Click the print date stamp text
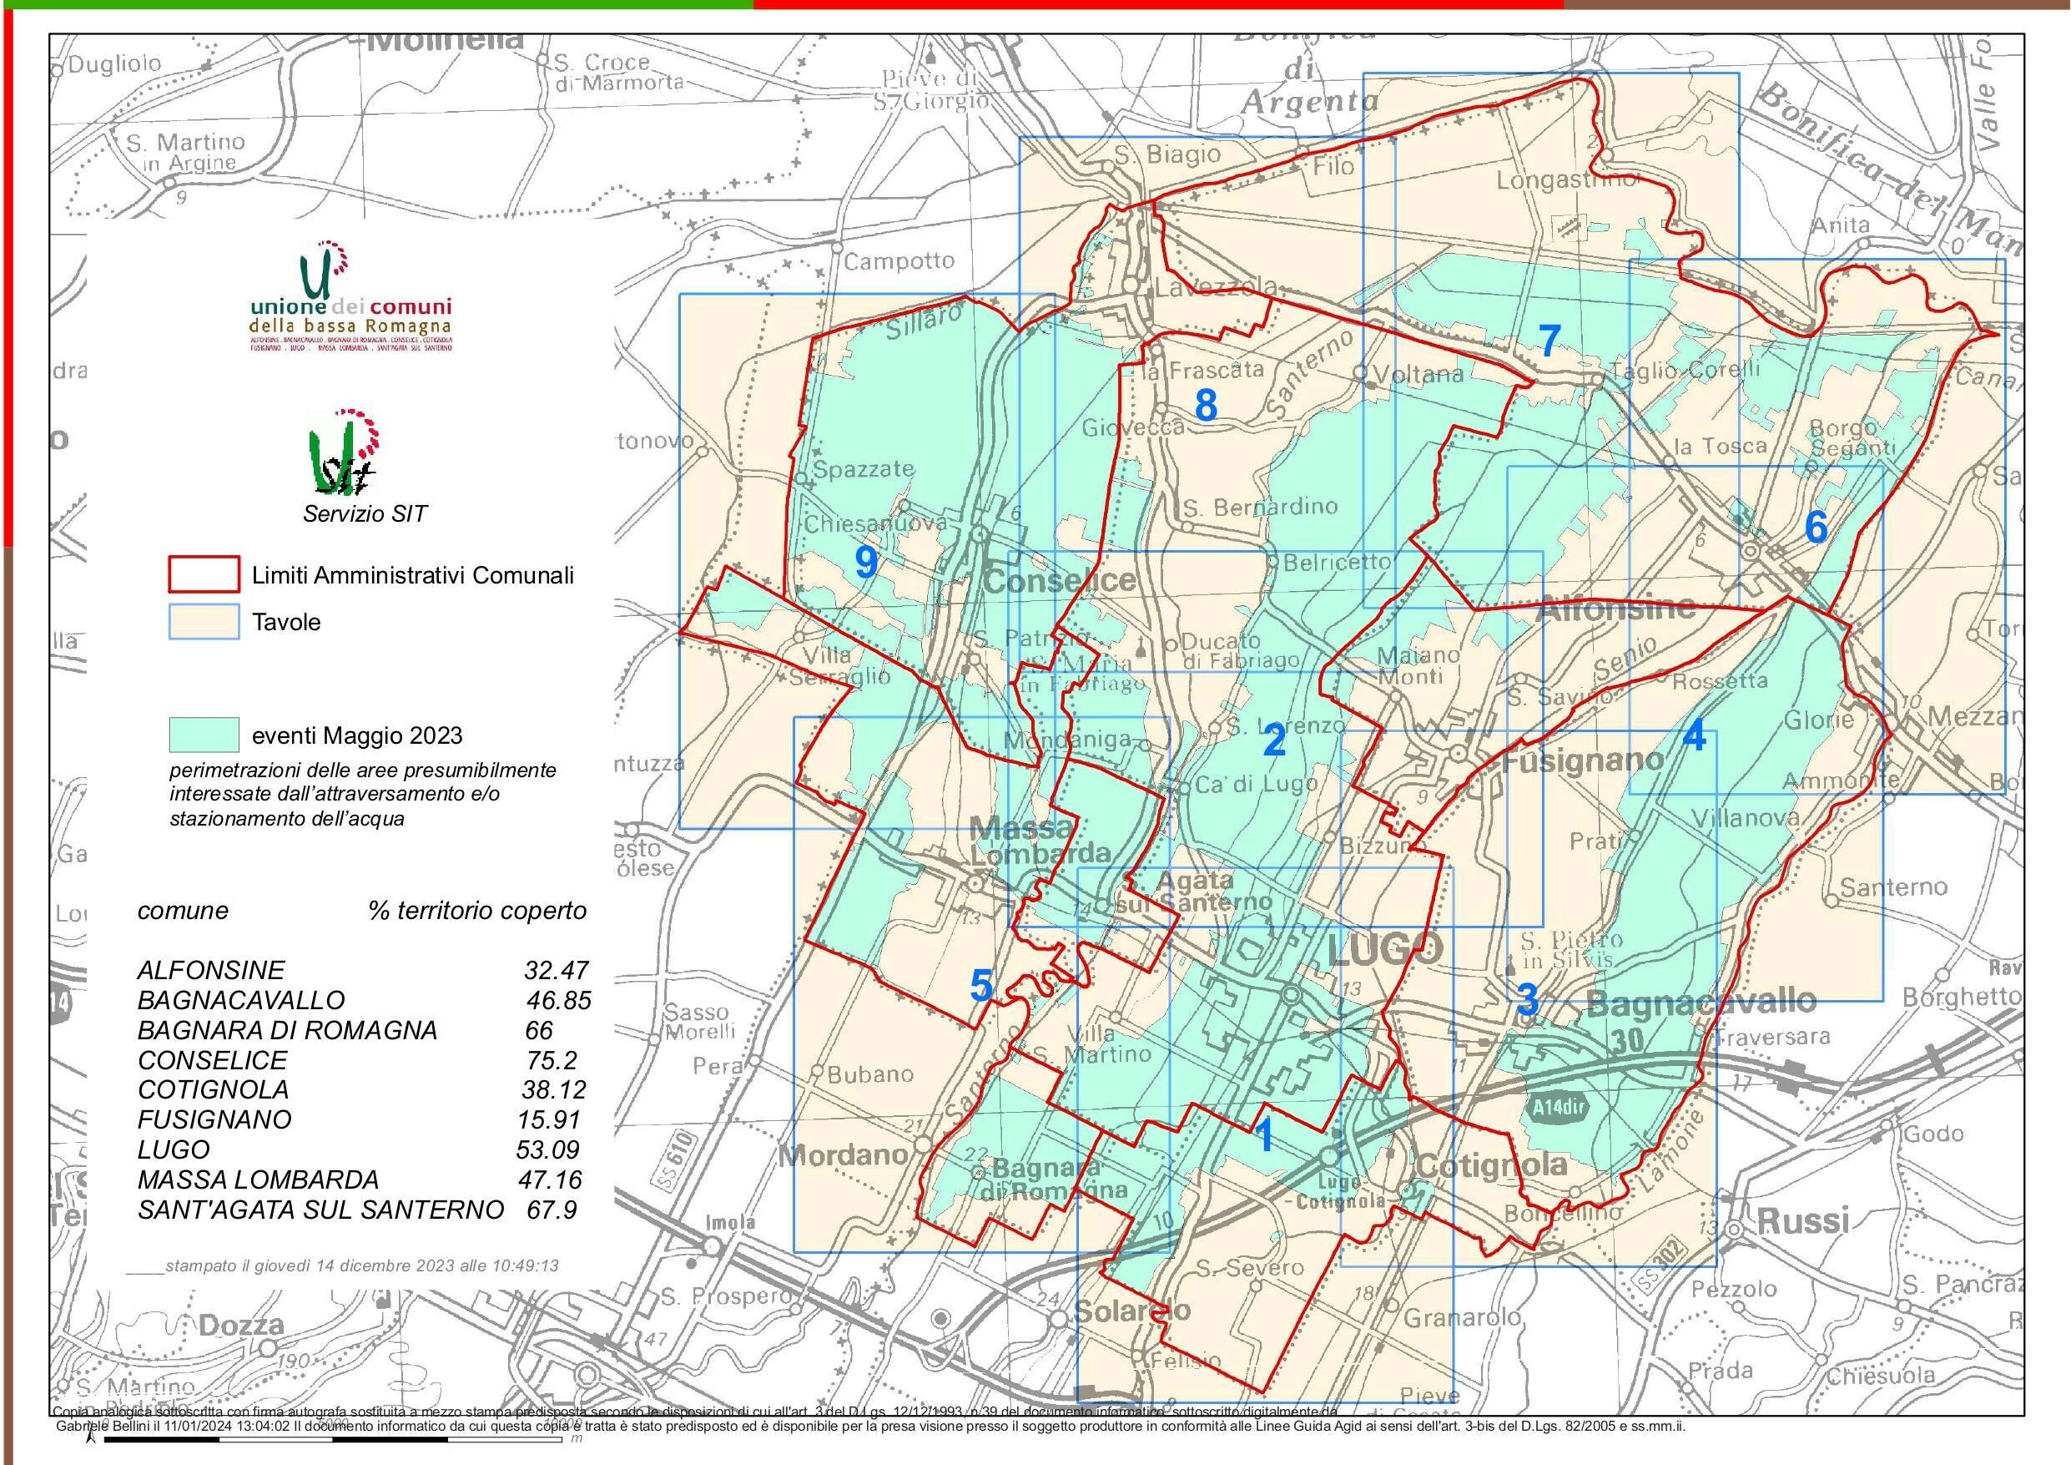The width and height of the screenshot is (2071, 1465). (361, 1265)
